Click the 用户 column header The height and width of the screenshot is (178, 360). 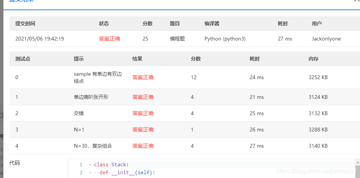317,23
